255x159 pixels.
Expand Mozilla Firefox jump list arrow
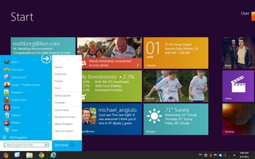coord(48,100)
